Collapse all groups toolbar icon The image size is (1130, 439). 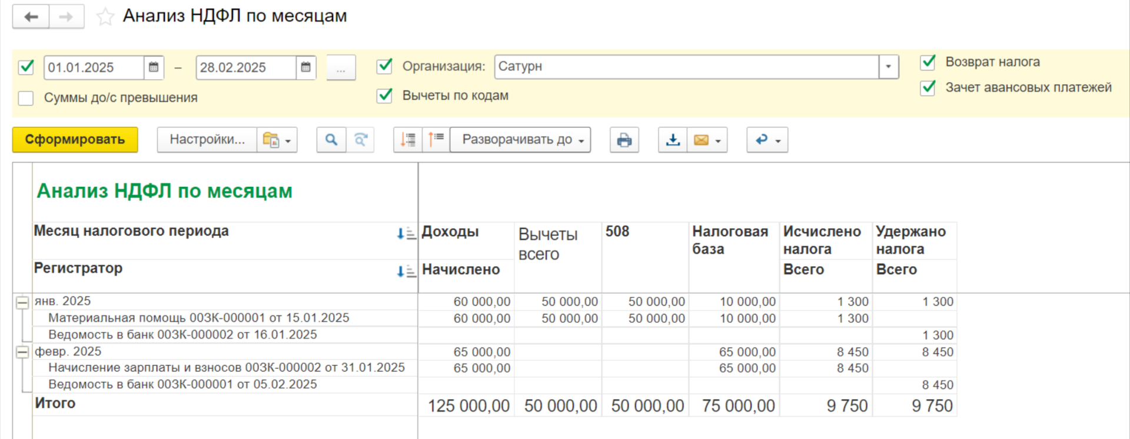coord(408,140)
